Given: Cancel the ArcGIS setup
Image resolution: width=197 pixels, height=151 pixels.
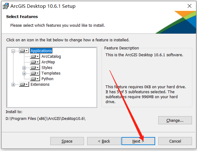Looking at the screenshot, I should pos(175,141).
